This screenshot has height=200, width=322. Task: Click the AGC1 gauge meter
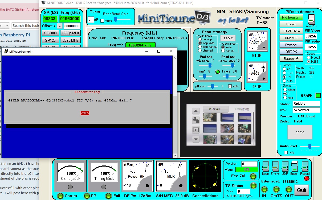(258, 41)
